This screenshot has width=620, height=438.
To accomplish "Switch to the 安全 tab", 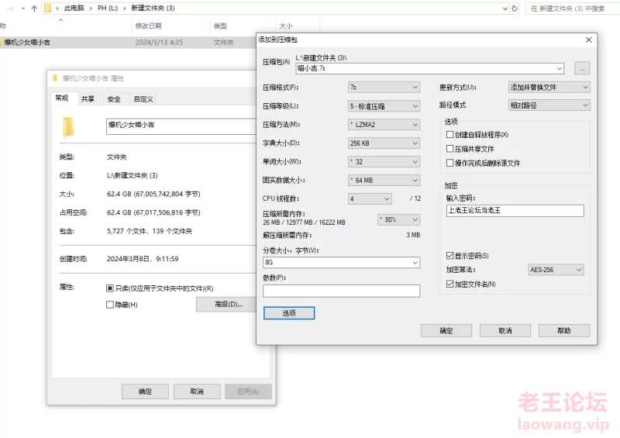I will coord(114,99).
